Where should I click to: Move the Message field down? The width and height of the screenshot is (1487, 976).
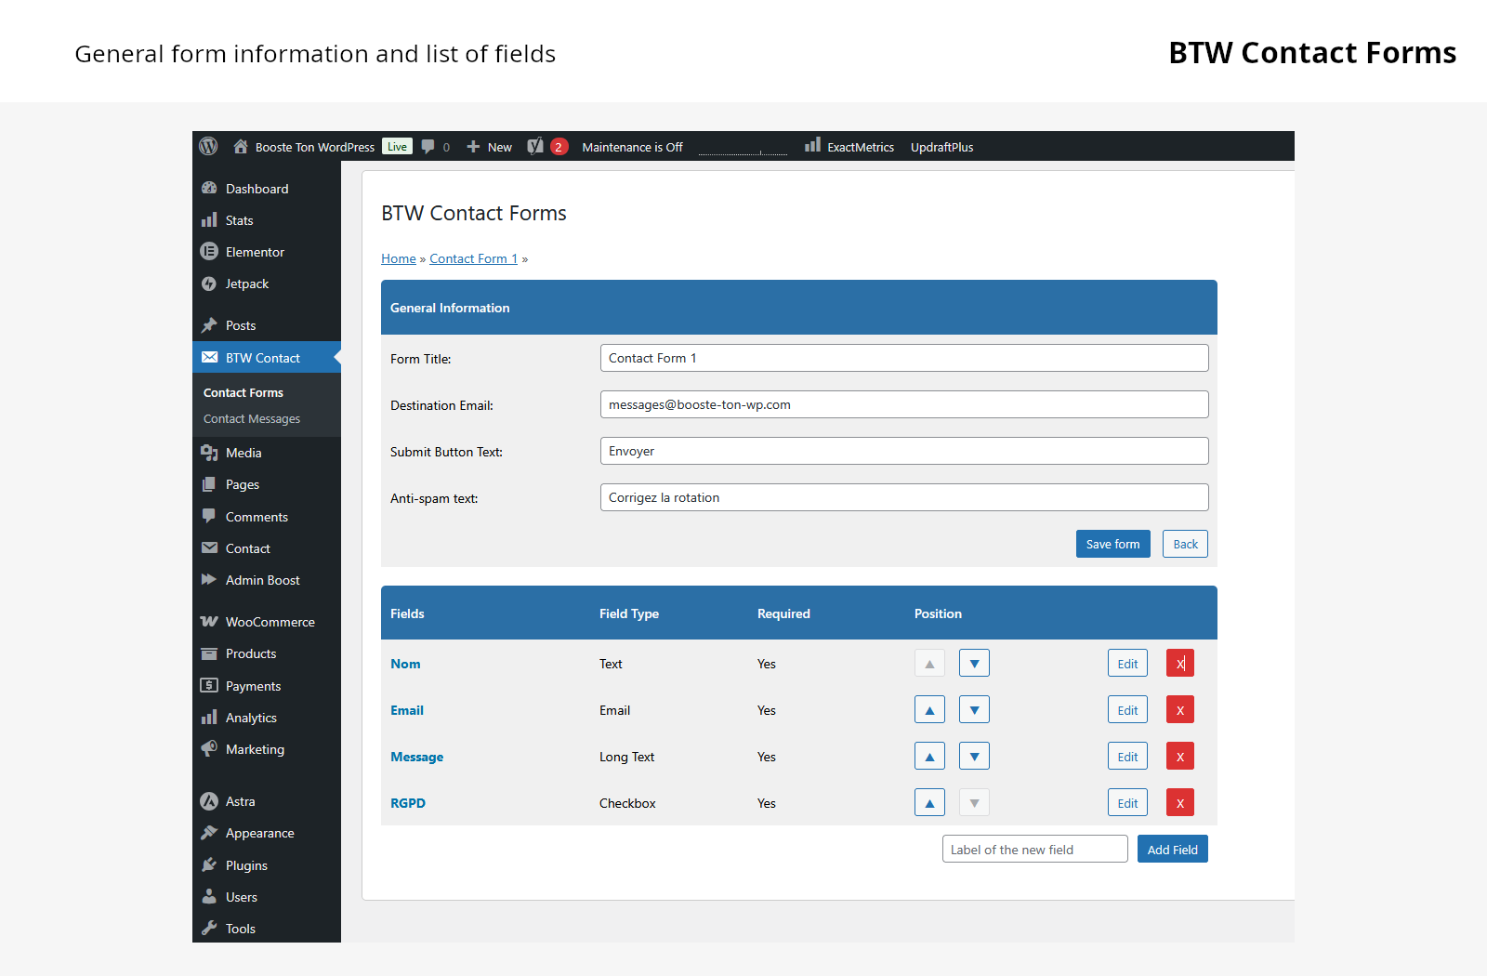point(974,757)
